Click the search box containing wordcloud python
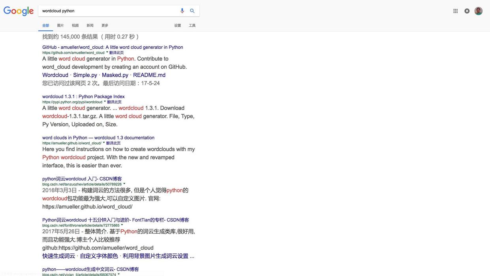The image size is (490, 276). (x=107, y=11)
